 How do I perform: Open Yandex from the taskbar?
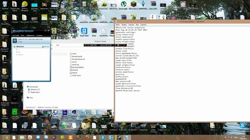[30, 137]
